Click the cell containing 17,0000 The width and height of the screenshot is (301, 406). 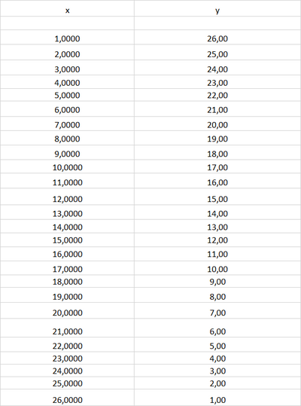[x=67, y=268]
